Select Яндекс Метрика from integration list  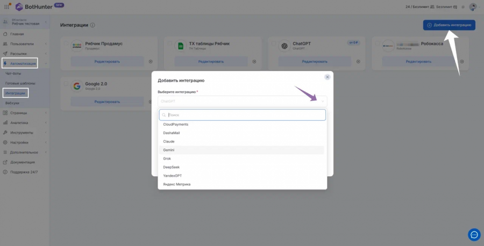coord(241,184)
